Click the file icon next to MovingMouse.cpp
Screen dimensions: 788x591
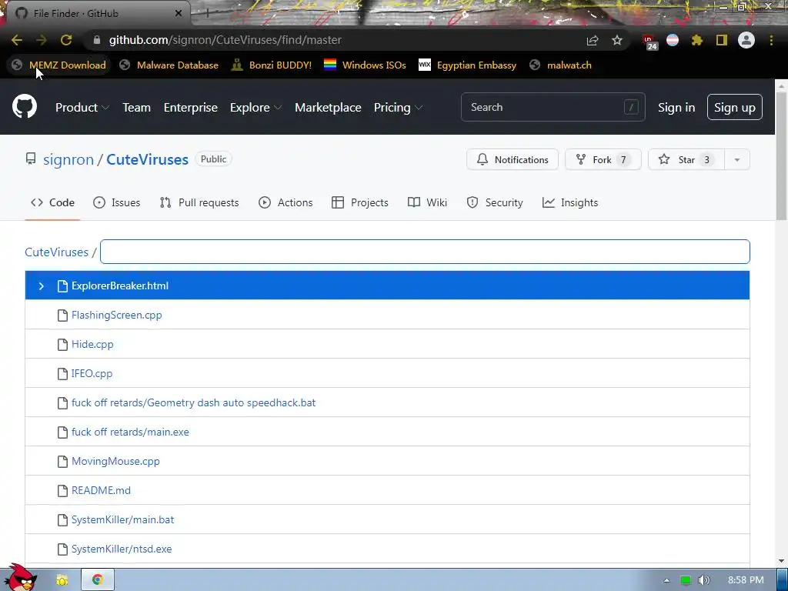click(x=62, y=462)
